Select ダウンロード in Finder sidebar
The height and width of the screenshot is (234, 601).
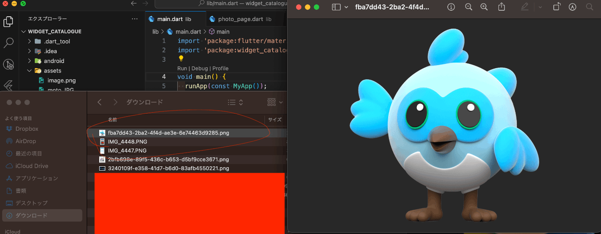click(x=42, y=216)
